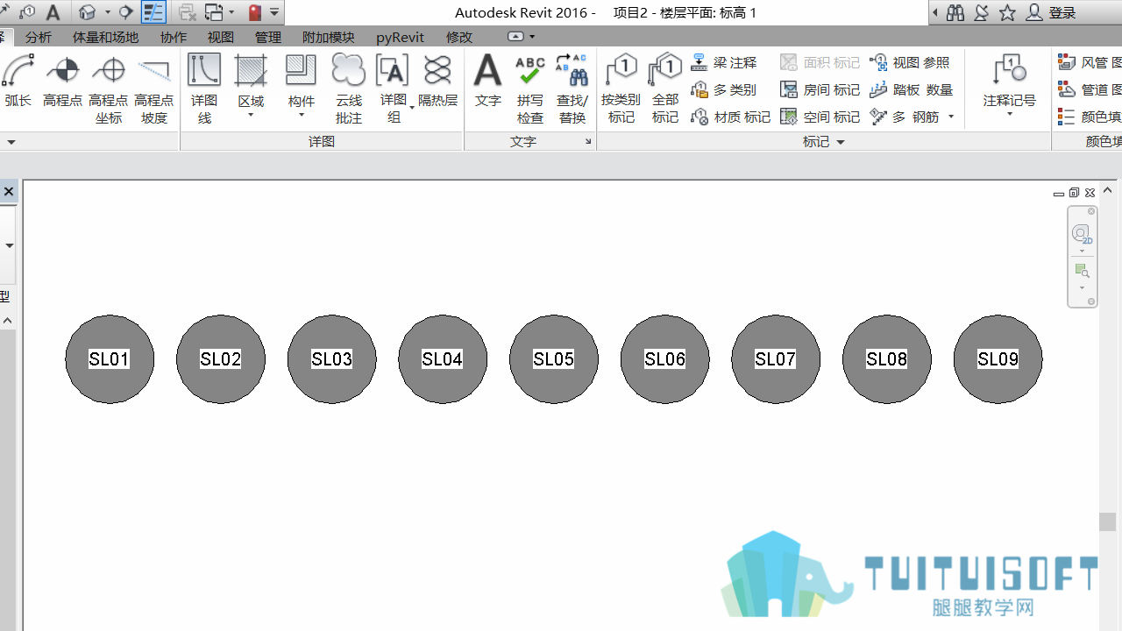The image size is (1122, 631).
Task: Open the Multi-Rebar (多钢筋) dropdown arrow
Action: [951, 117]
